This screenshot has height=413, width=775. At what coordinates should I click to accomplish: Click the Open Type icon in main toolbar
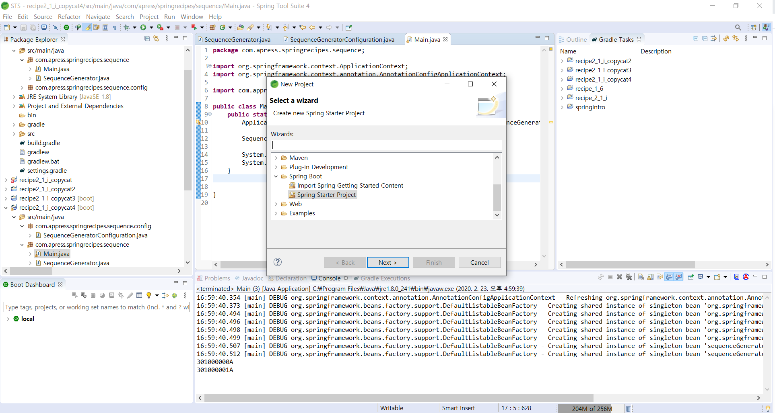(x=240, y=27)
